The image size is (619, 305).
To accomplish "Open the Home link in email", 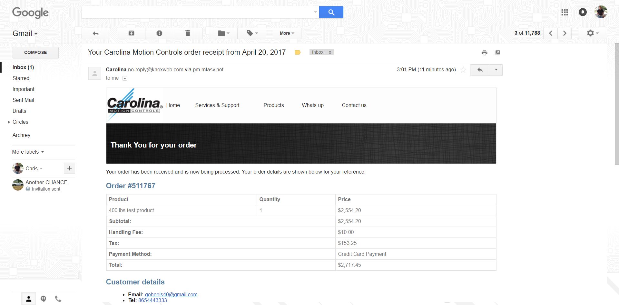I will [x=173, y=105].
